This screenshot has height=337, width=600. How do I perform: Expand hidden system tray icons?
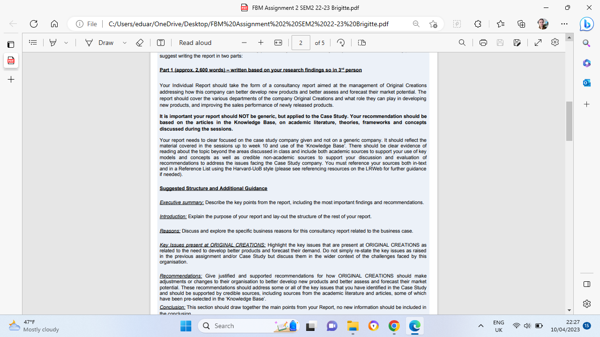click(480, 325)
